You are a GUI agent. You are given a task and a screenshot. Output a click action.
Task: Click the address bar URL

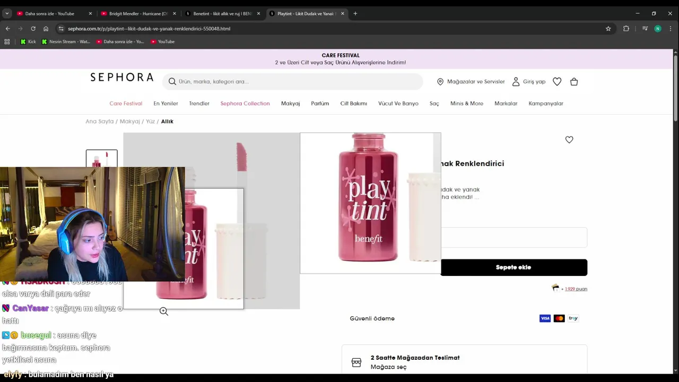click(x=149, y=29)
